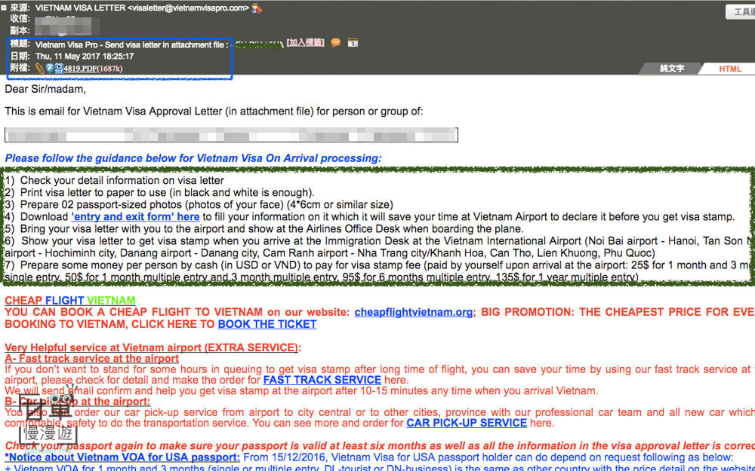Click the 'A- Fast track service at the airport' heading
Viewport: 755px width, 471px height.
[91, 358]
